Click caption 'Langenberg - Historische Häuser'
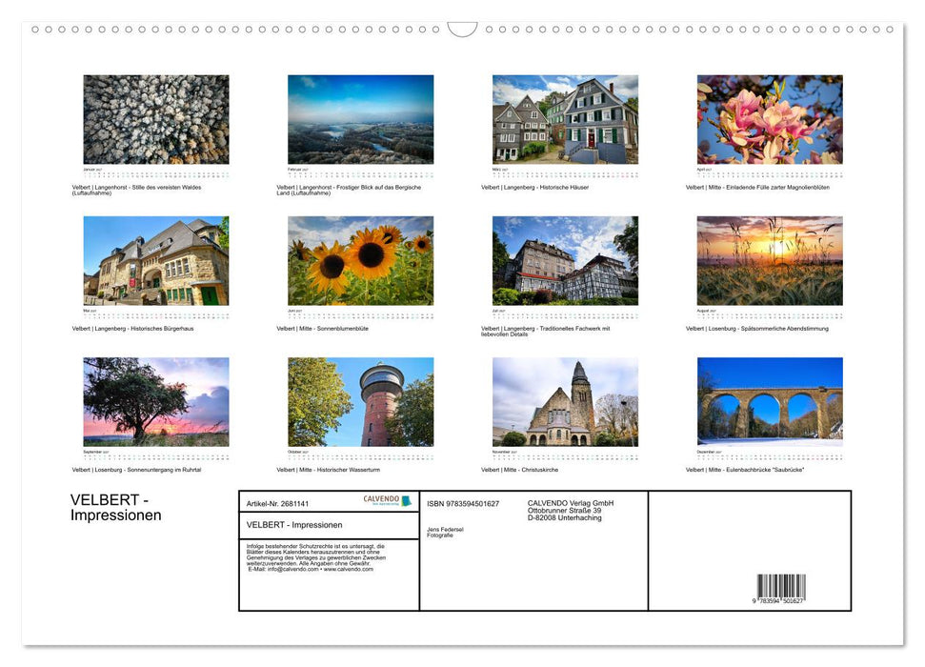 (x=535, y=187)
